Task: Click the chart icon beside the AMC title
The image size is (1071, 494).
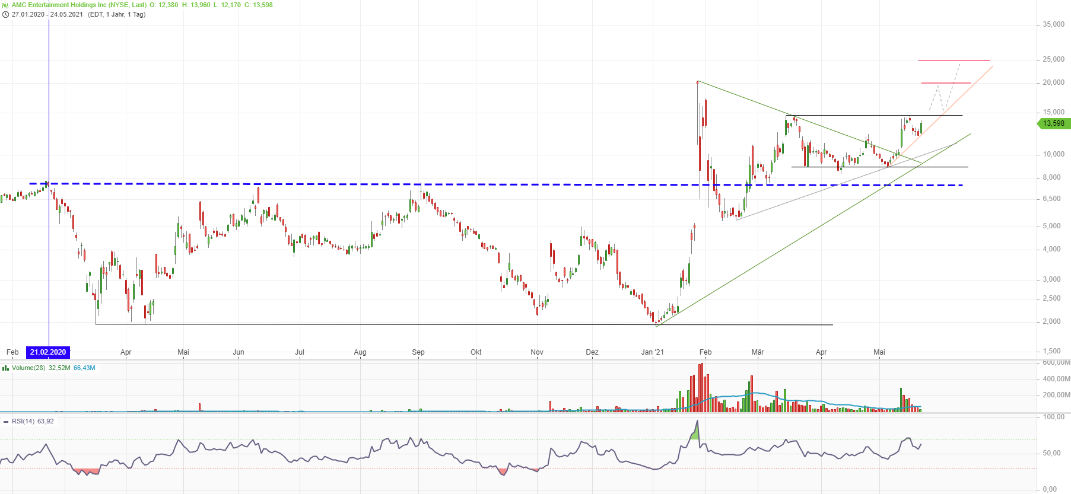Action: click(5, 5)
